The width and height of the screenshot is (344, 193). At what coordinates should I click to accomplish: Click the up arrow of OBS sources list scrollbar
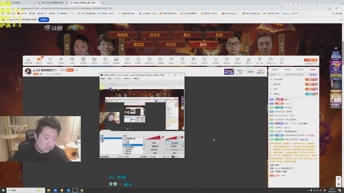click(x=144, y=139)
